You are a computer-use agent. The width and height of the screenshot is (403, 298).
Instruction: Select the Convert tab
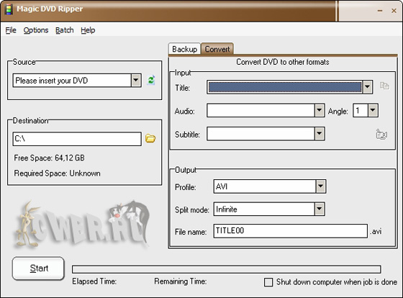coord(217,49)
